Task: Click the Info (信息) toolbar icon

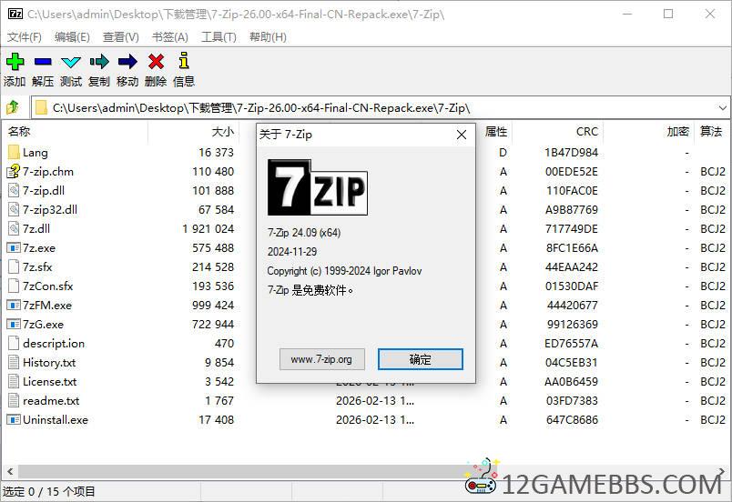Action: click(x=184, y=61)
